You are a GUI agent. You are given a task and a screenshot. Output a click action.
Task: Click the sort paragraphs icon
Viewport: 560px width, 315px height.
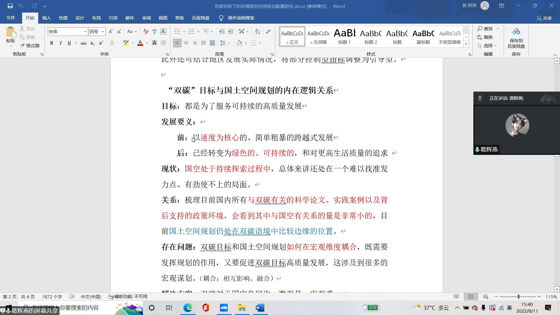tap(258, 32)
